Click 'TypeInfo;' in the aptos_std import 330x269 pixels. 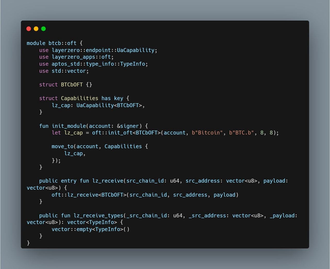click(134, 64)
